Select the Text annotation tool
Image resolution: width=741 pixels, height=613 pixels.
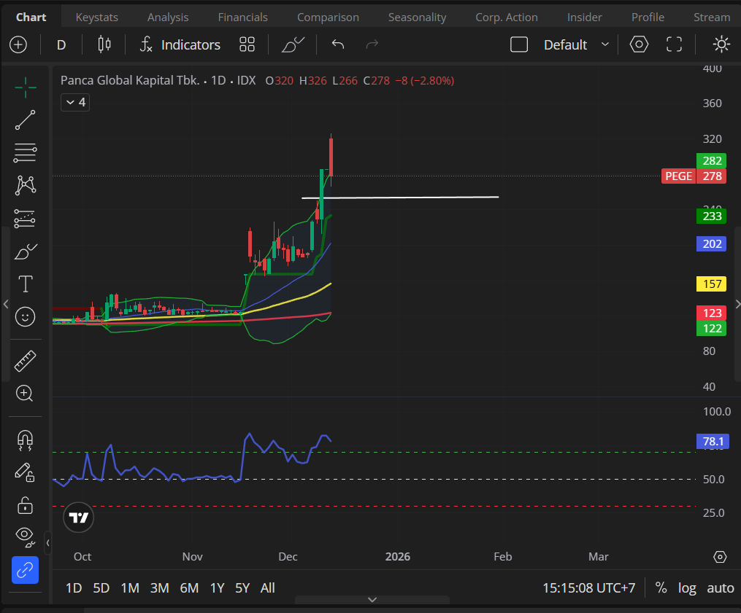click(25, 284)
